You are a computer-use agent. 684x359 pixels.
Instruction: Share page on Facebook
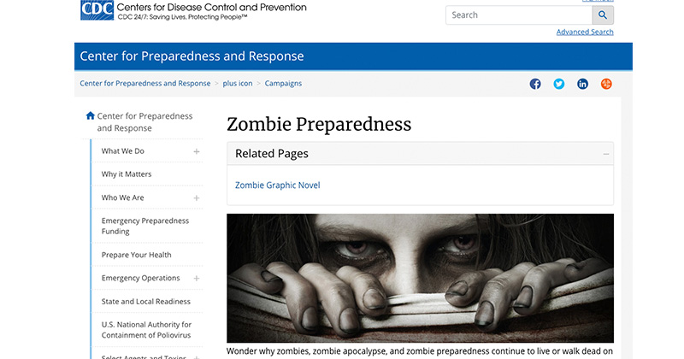[535, 84]
